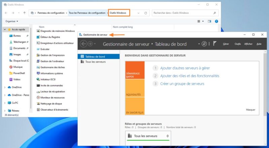Click the Server Manager vertical scrollbar
Screen dimensions: 269x148
265,84
